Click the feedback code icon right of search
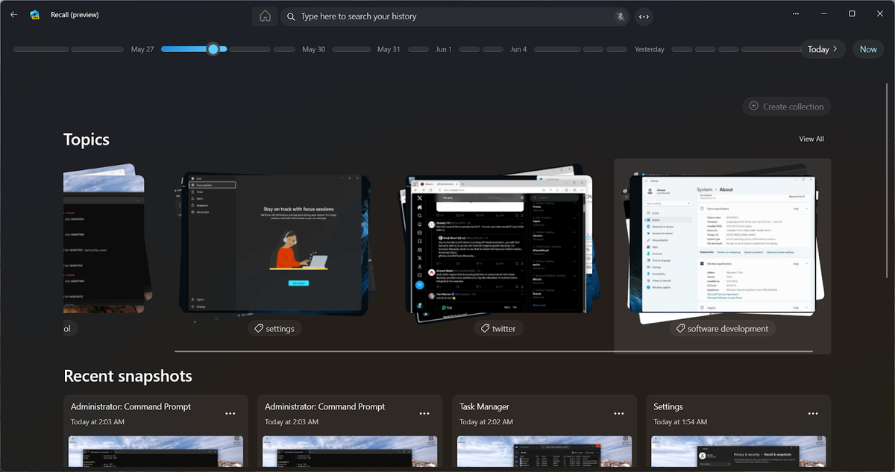This screenshot has width=895, height=472. 643,16
